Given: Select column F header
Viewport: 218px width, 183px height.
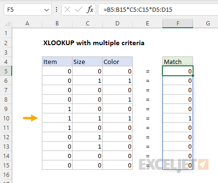Looking at the screenshot, I should 178,24.
